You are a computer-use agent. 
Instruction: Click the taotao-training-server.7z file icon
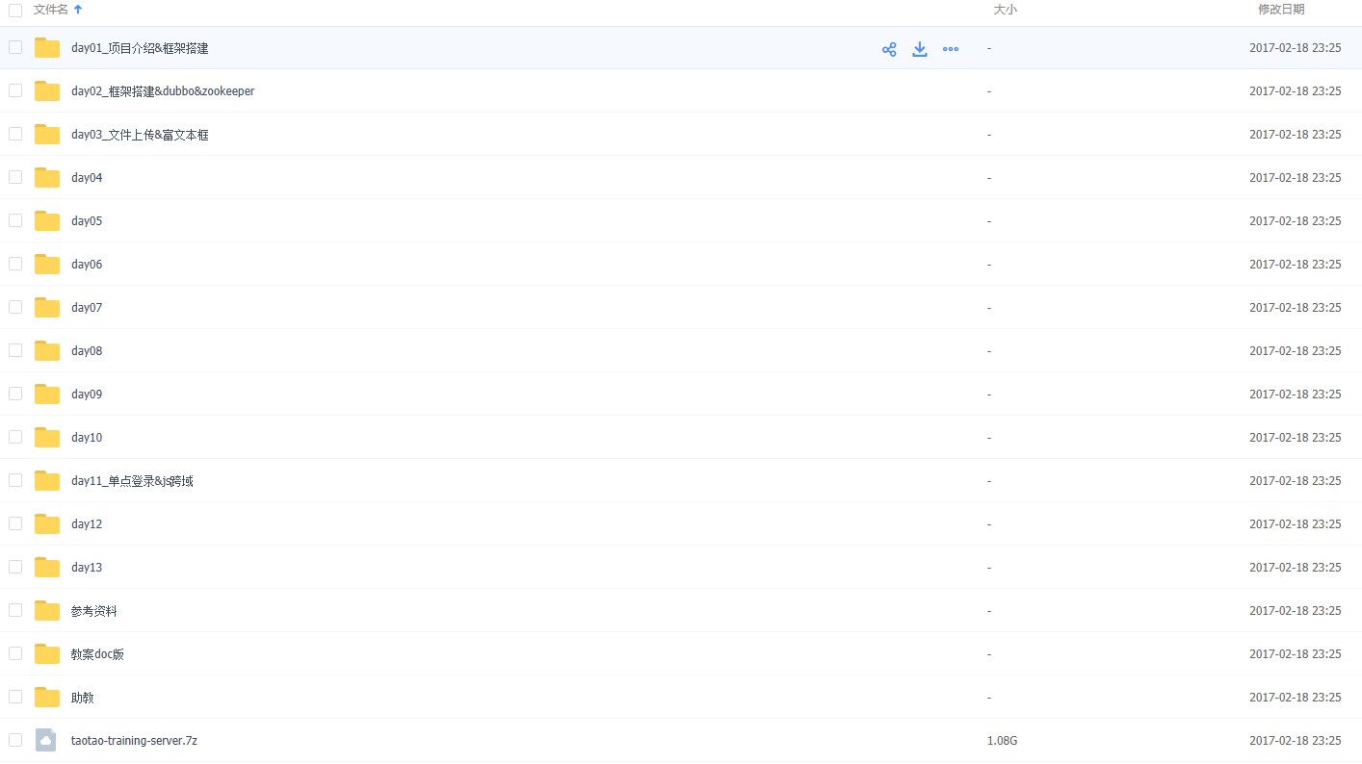(45, 740)
